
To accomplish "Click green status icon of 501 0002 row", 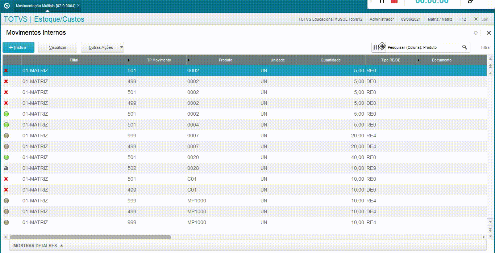I will click(6, 114).
